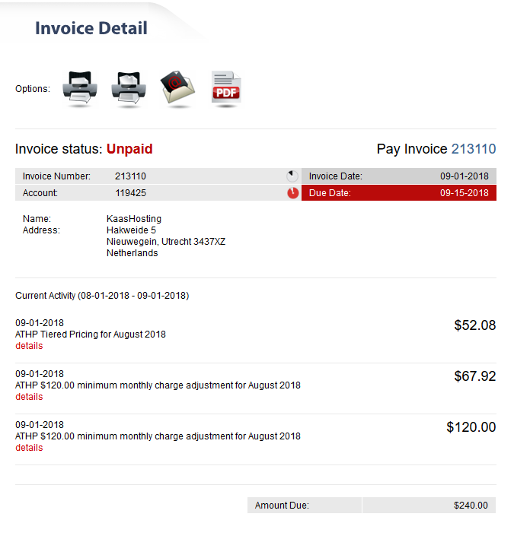This screenshot has width=514, height=539.
Task: Click the Current Activity date range heading
Action: click(102, 295)
